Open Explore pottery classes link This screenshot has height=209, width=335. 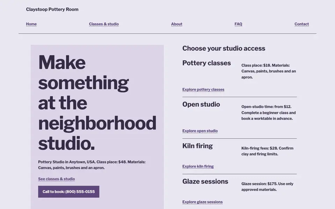[x=203, y=90]
